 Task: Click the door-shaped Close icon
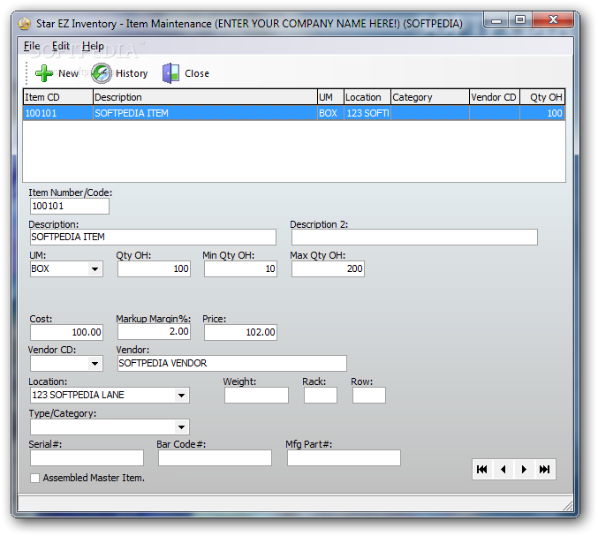(170, 73)
